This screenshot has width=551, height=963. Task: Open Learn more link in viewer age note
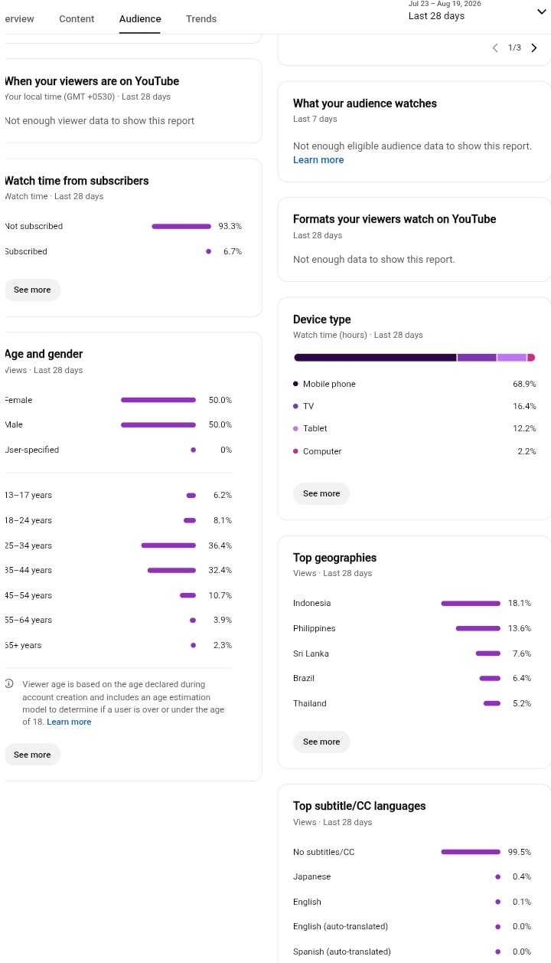69,722
